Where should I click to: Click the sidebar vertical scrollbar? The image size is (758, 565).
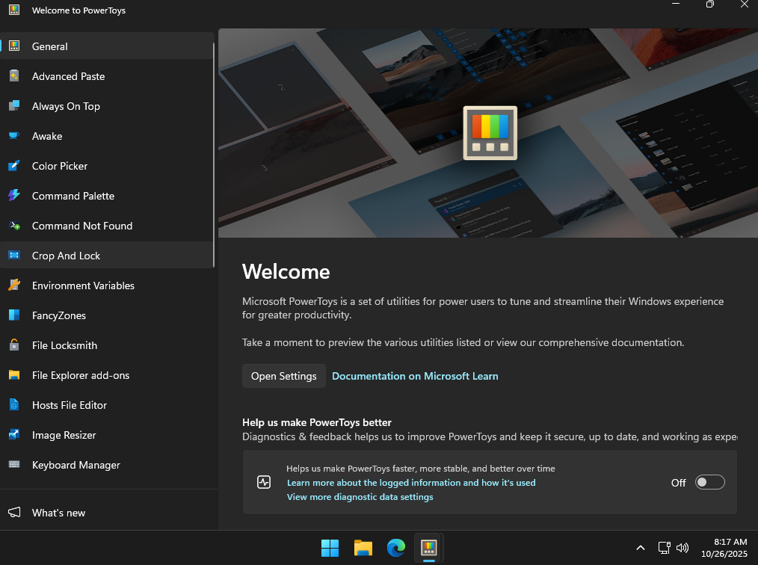[215, 154]
